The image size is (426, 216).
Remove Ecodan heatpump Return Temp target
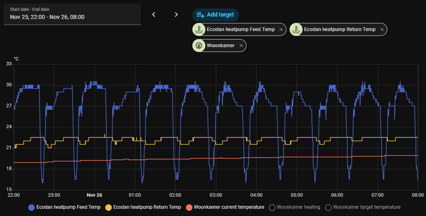click(382, 30)
